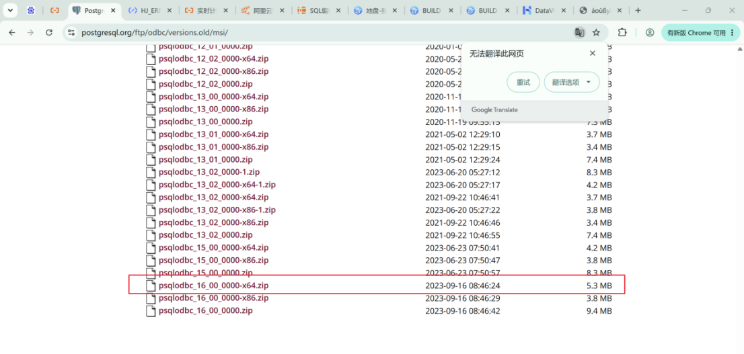Download psqlodbc_16_00_0000-x64.zip
Viewport: 744px width, 354px height.
213,285
